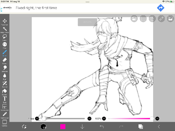Close the ad with the X
Image resolution: width=175 pixels, height=131 pixels.
[x=1, y=11]
